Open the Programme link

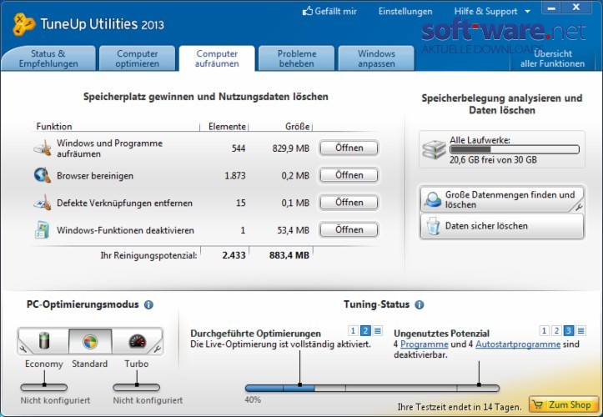(x=425, y=344)
